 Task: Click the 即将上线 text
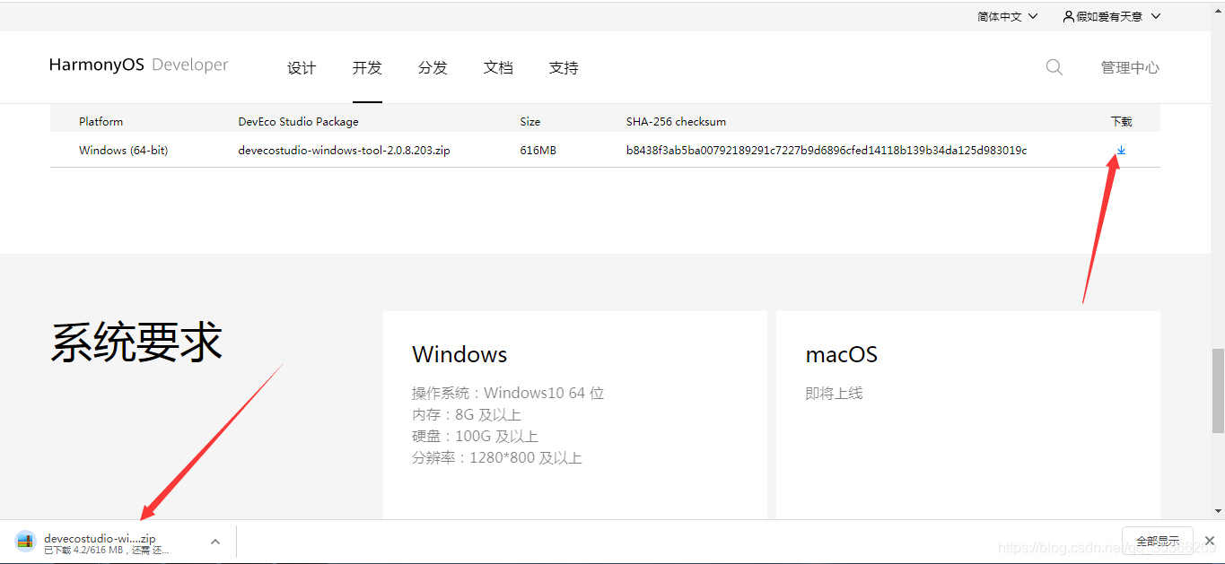[x=834, y=393]
